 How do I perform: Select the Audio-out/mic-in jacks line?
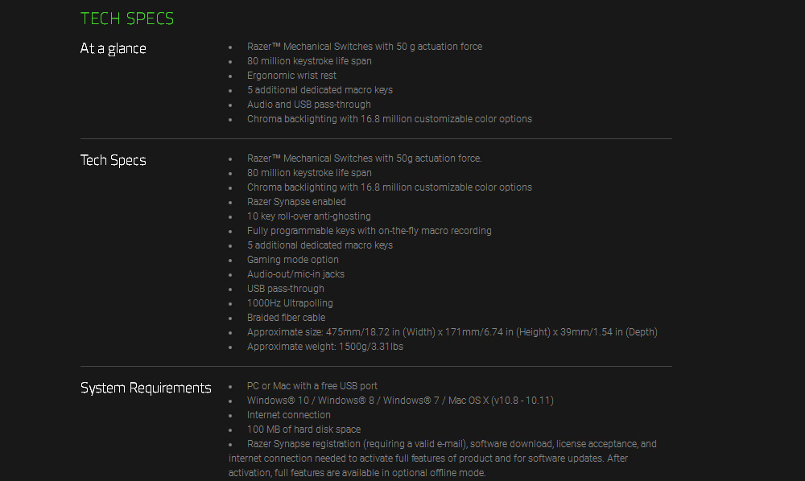295,273
